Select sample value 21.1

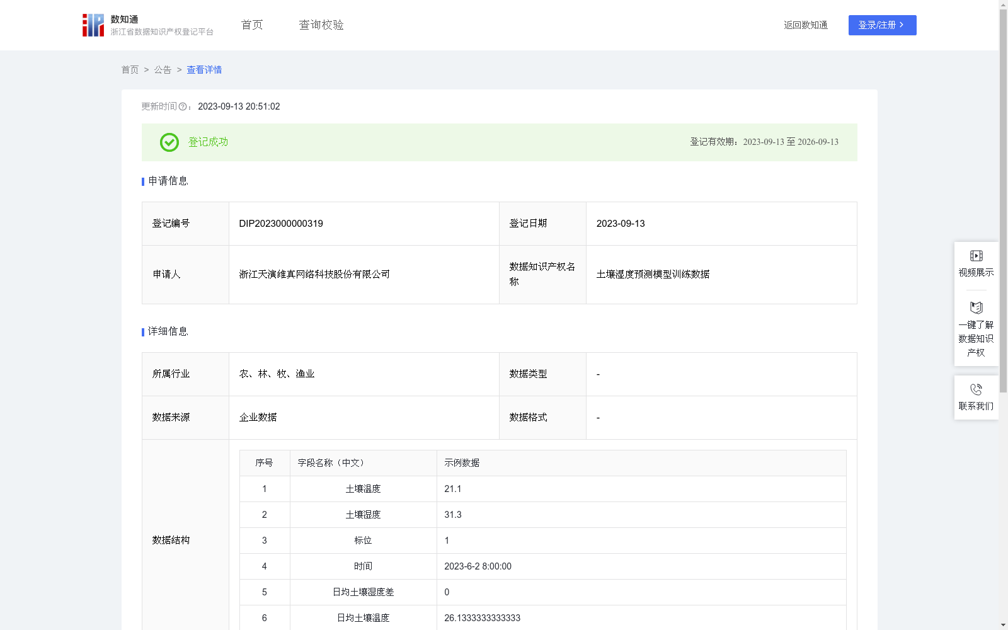pyautogui.click(x=452, y=489)
